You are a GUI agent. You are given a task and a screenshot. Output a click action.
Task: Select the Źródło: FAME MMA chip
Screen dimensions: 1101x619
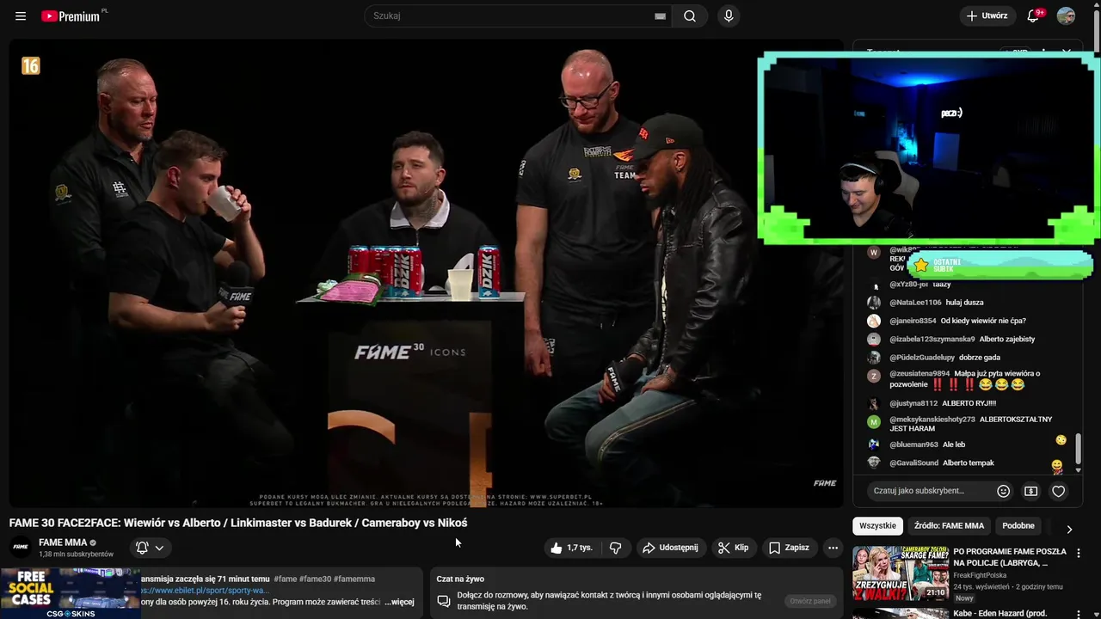(x=949, y=525)
